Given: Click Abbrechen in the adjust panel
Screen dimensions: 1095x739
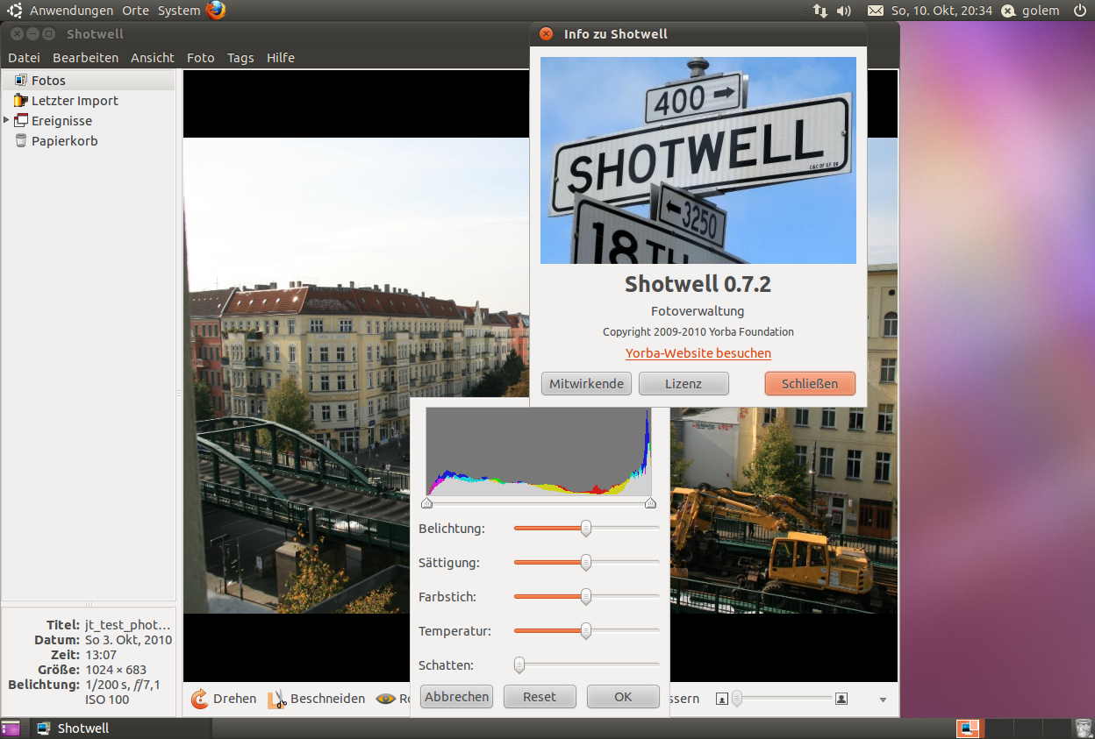Looking at the screenshot, I should tap(457, 697).
